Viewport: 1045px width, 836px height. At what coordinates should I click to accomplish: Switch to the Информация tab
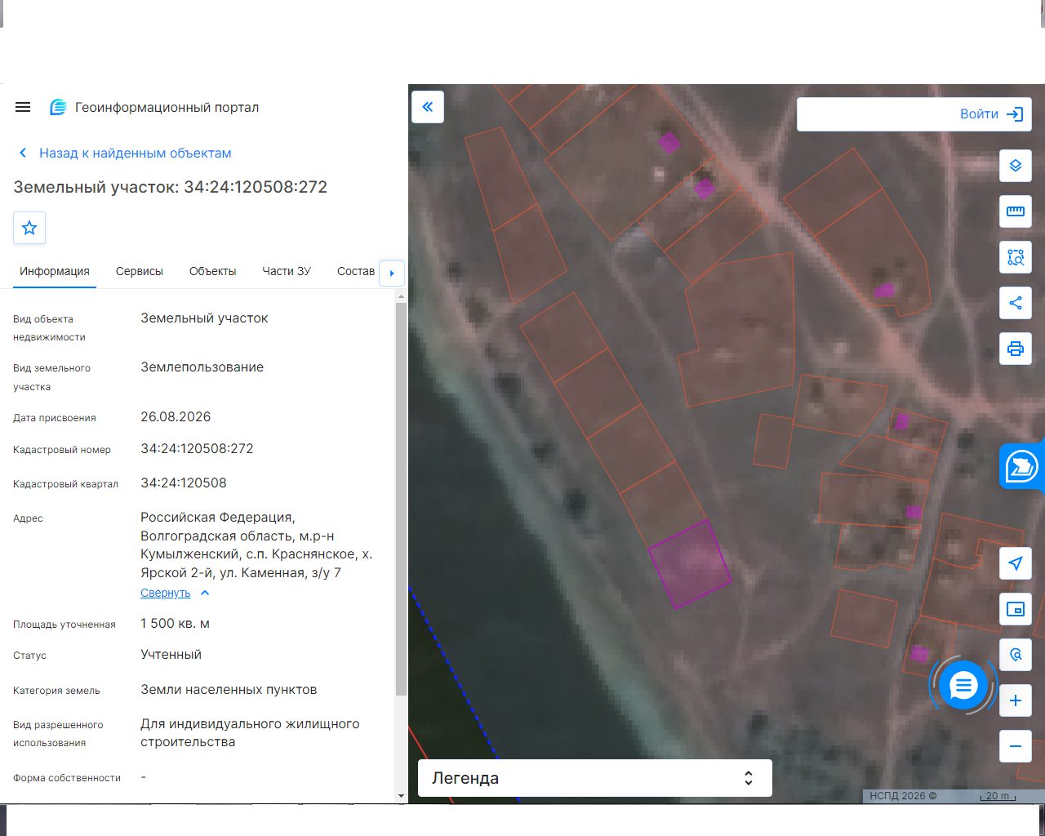pyautogui.click(x=55, y=271)
